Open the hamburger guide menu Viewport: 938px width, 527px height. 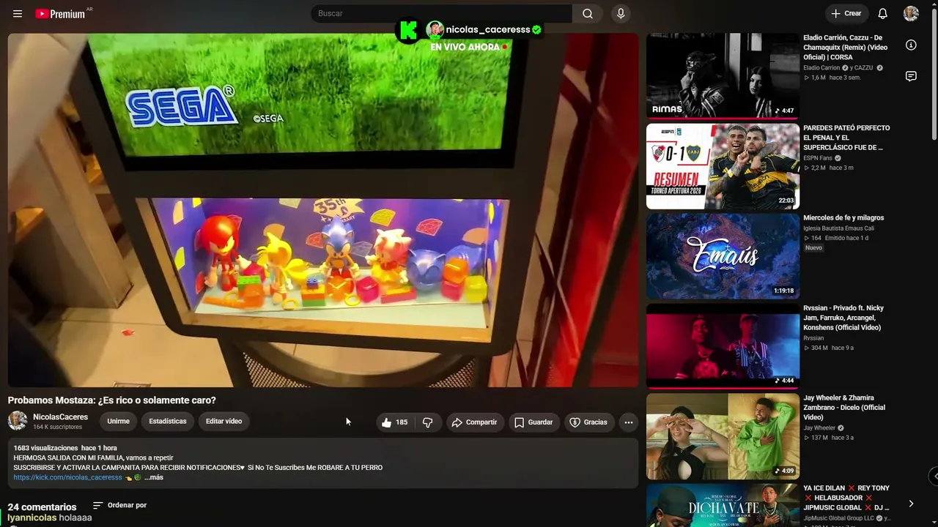18,14
